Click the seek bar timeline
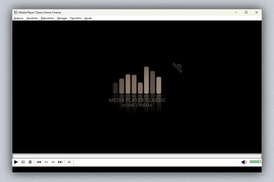 [137, 156]
